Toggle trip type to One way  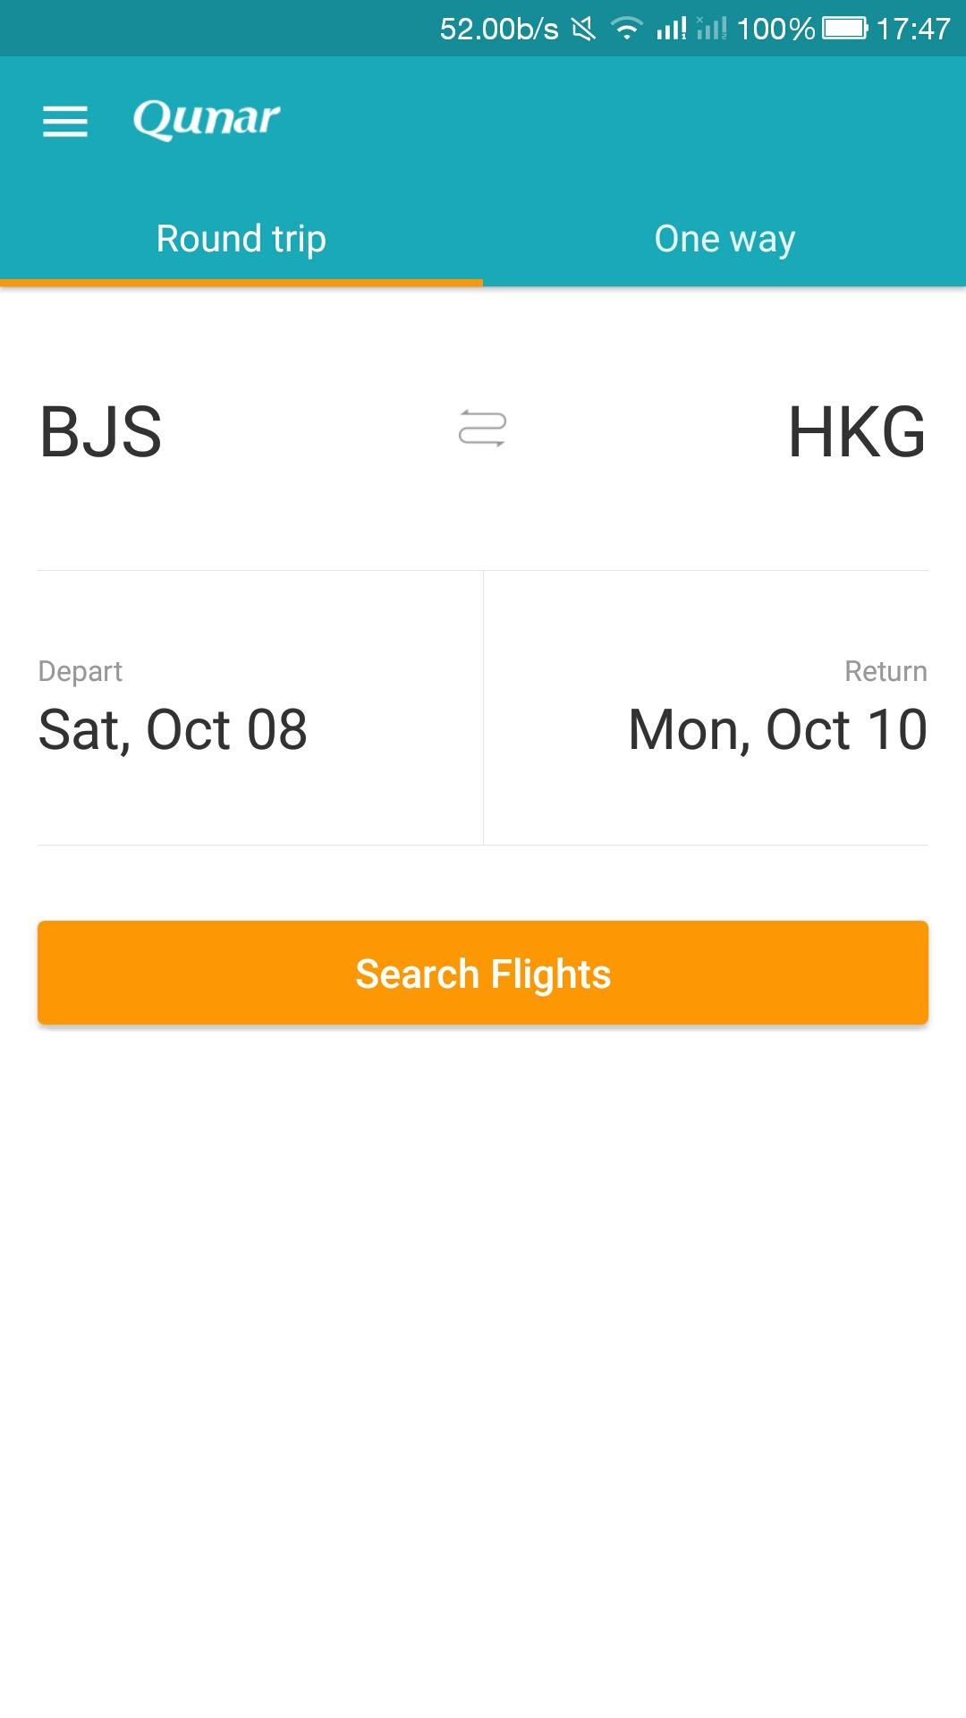(724, 238)
